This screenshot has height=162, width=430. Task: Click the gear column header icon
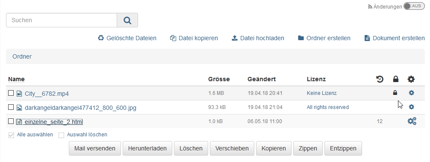coord(411,79)
